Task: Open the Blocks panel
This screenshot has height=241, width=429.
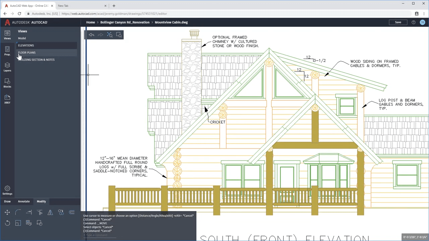Action: click(7, 83)
